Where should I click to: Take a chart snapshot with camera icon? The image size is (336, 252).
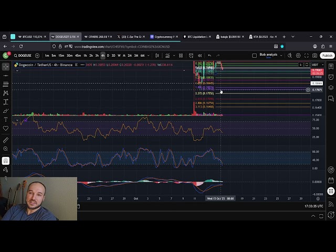(x=314, y=55)
